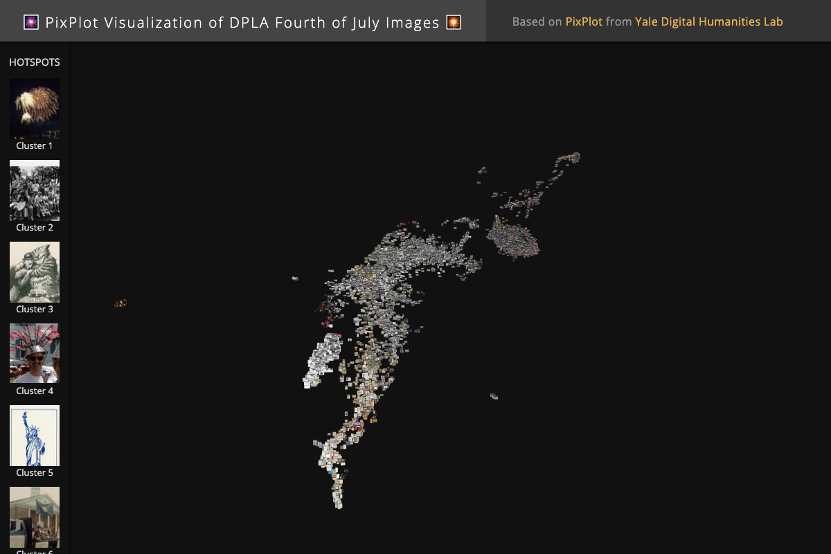Viewport: 831px width, 554px height.
Task: Open the Cluster 1 fireworks hotspot thumbnail
Action: click(35, 109)
